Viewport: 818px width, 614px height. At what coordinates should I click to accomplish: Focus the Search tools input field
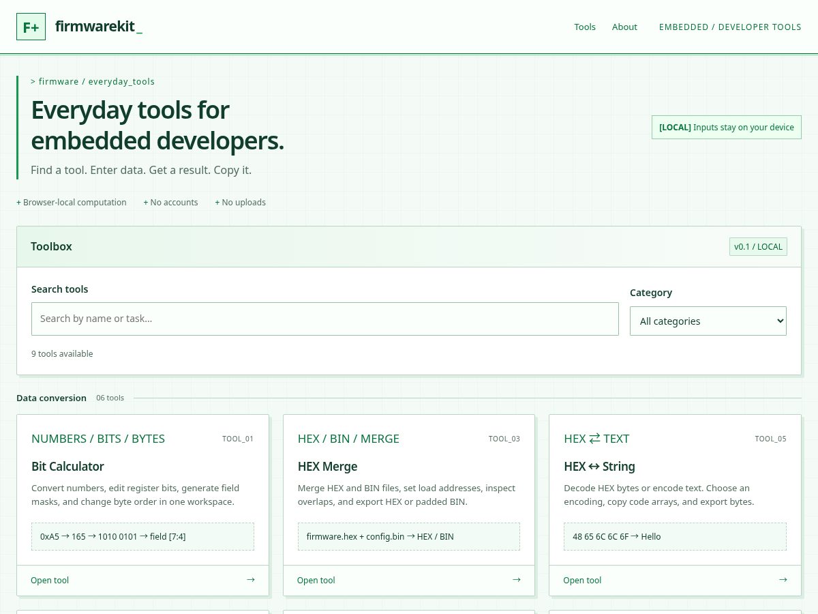325,319
